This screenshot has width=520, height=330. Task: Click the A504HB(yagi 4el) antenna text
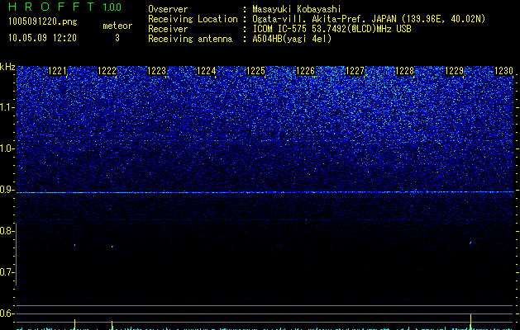(x=292, y=39)
